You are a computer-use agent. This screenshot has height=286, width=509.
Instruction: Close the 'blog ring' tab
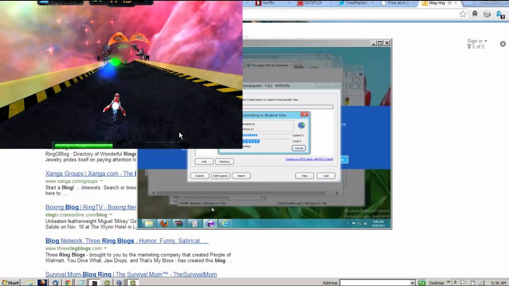(x=455, y=3)
